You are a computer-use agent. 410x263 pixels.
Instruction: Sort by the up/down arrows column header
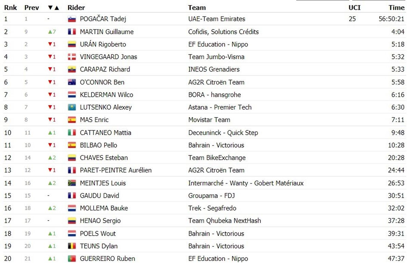coord(53,8)
